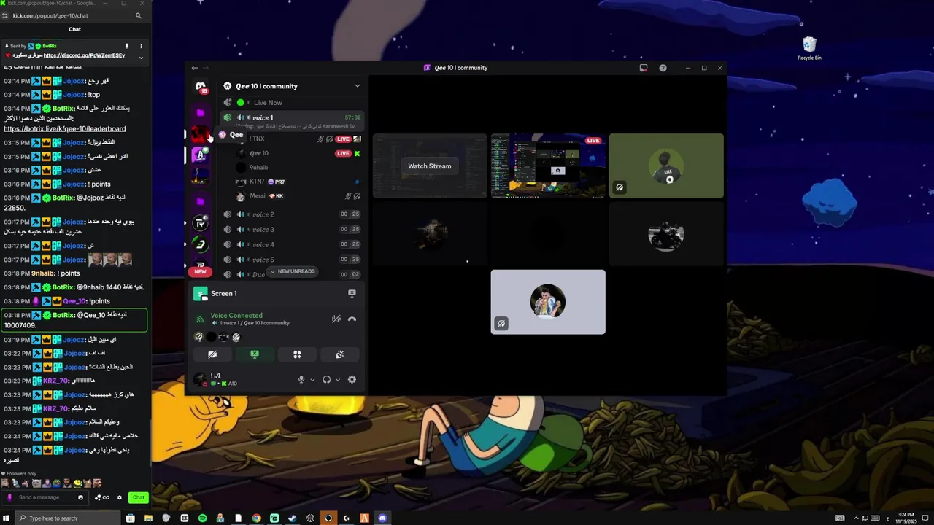Viewport: 934px width, 525px height.
Task: Open the soundboard button
Action: pos(339,354)
